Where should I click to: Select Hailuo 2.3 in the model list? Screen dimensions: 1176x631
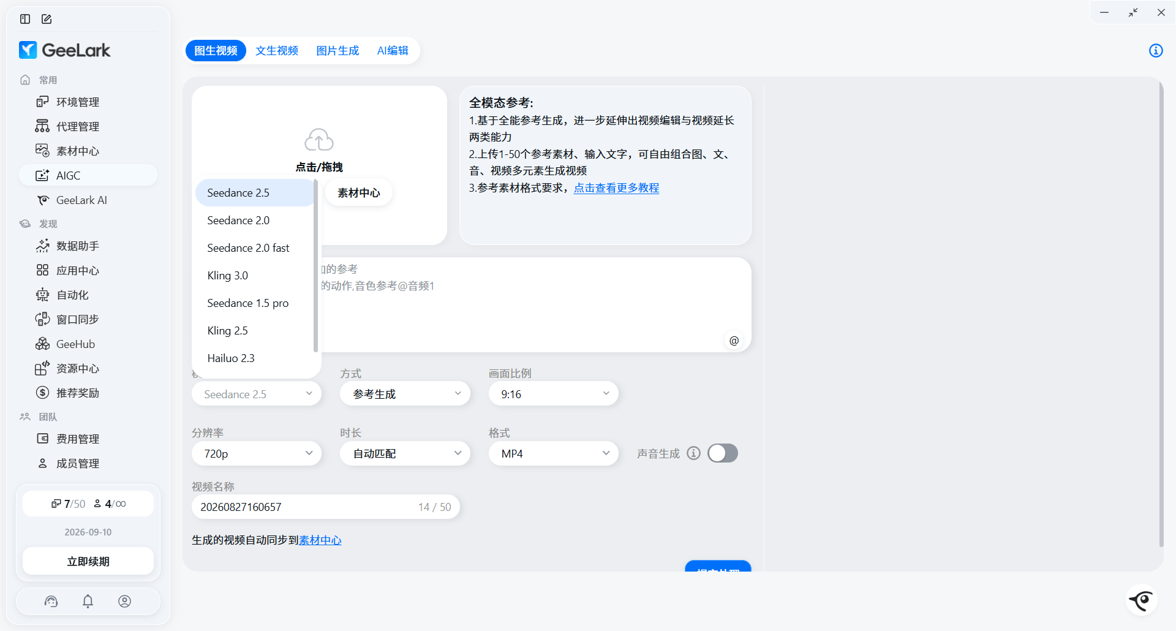[254, 358]
